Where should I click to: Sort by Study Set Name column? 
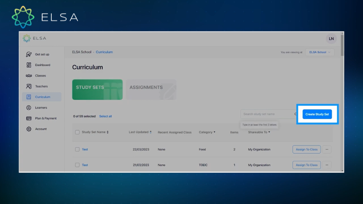click(95, 132)
